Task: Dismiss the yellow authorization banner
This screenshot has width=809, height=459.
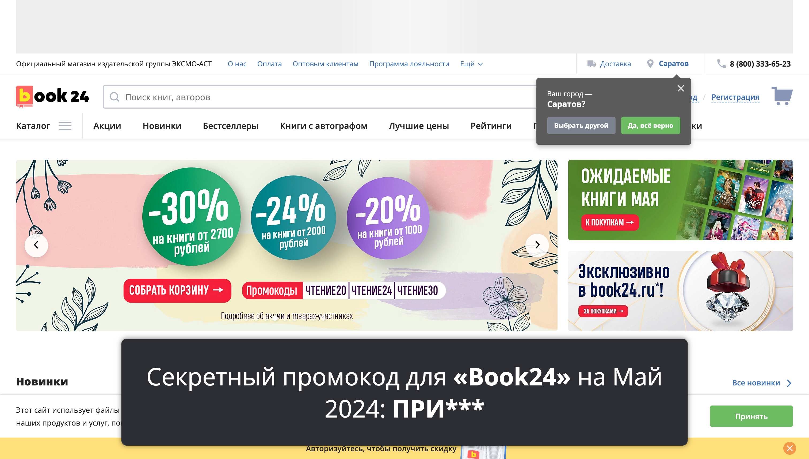Action: coord(789,448)
